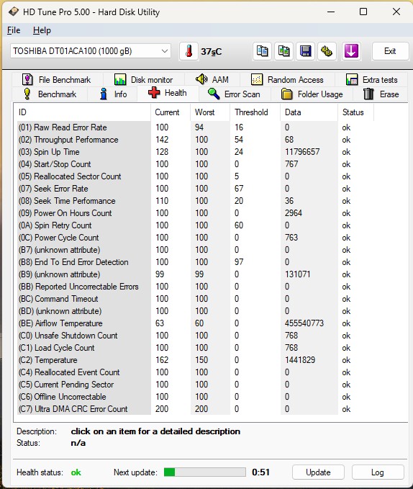Viewport: 413px width, 489px height.
Task: Click the ID column header
Action: click(82, 112)
